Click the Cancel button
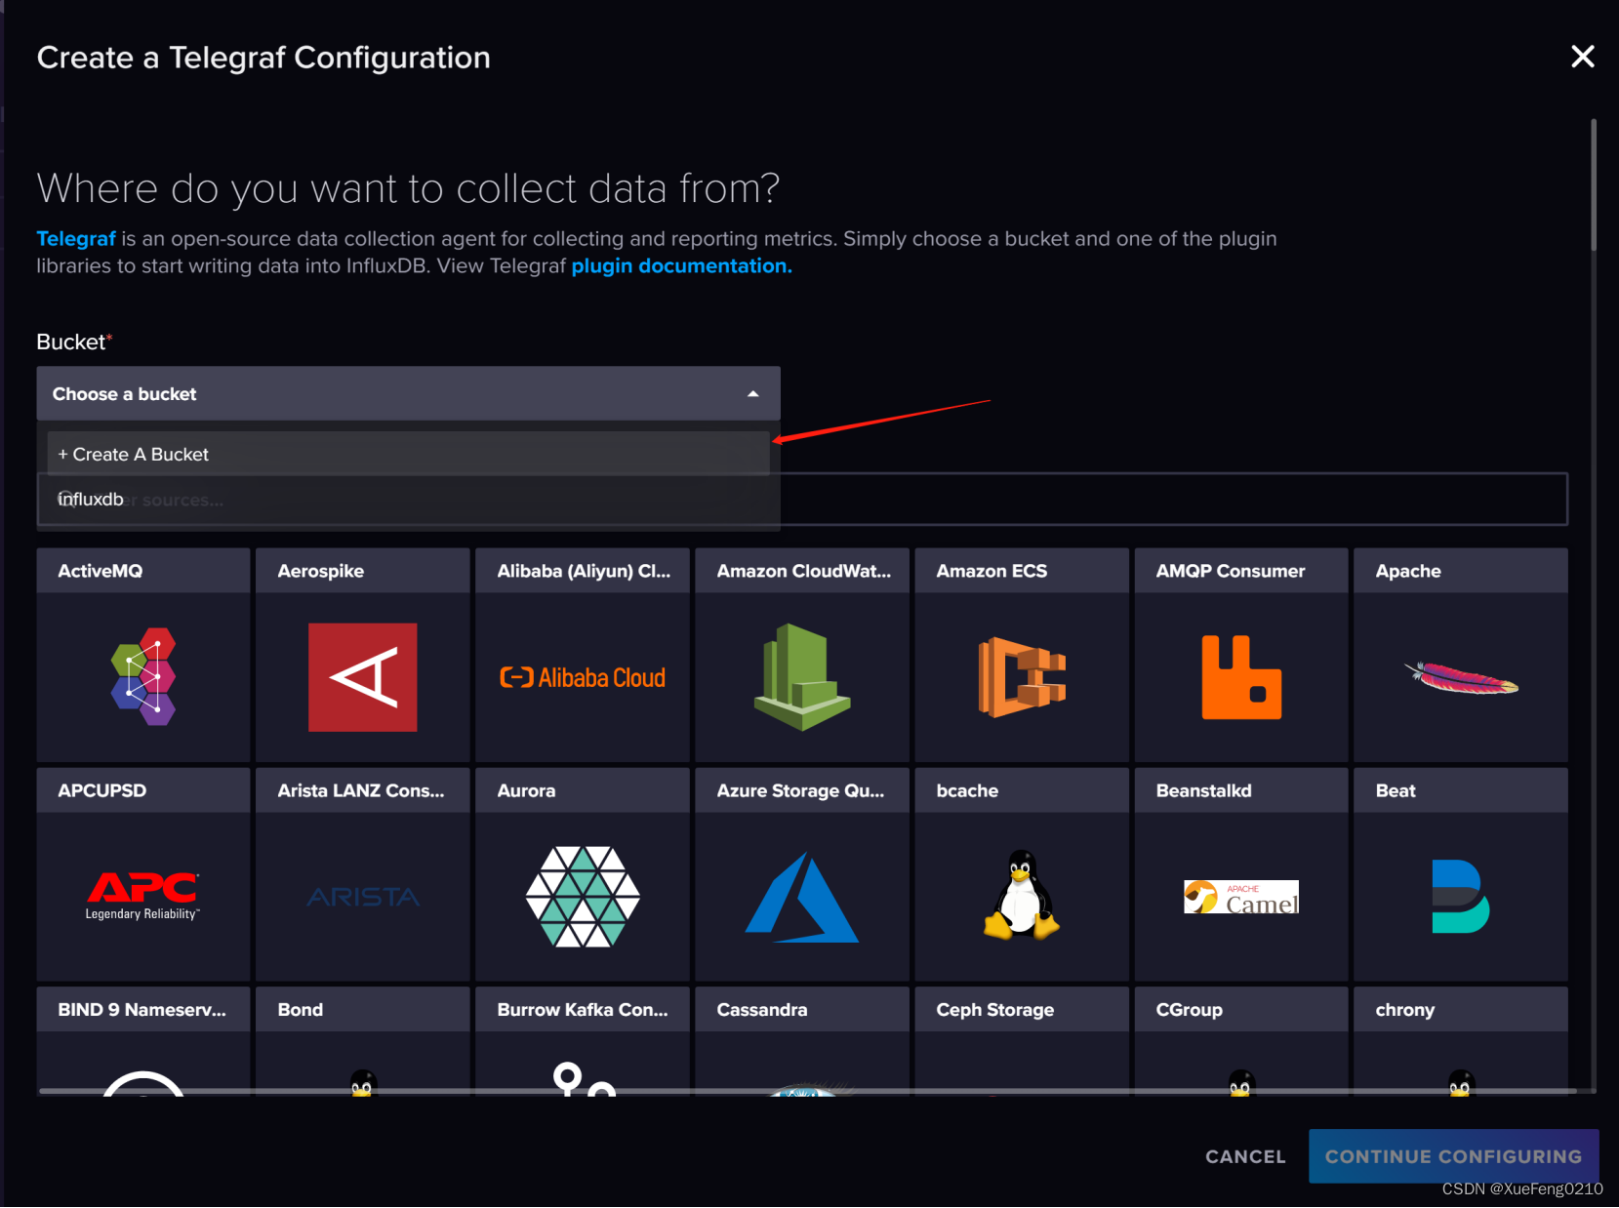Viewport: 1619px width, 1208px height. [1245, 1156]
